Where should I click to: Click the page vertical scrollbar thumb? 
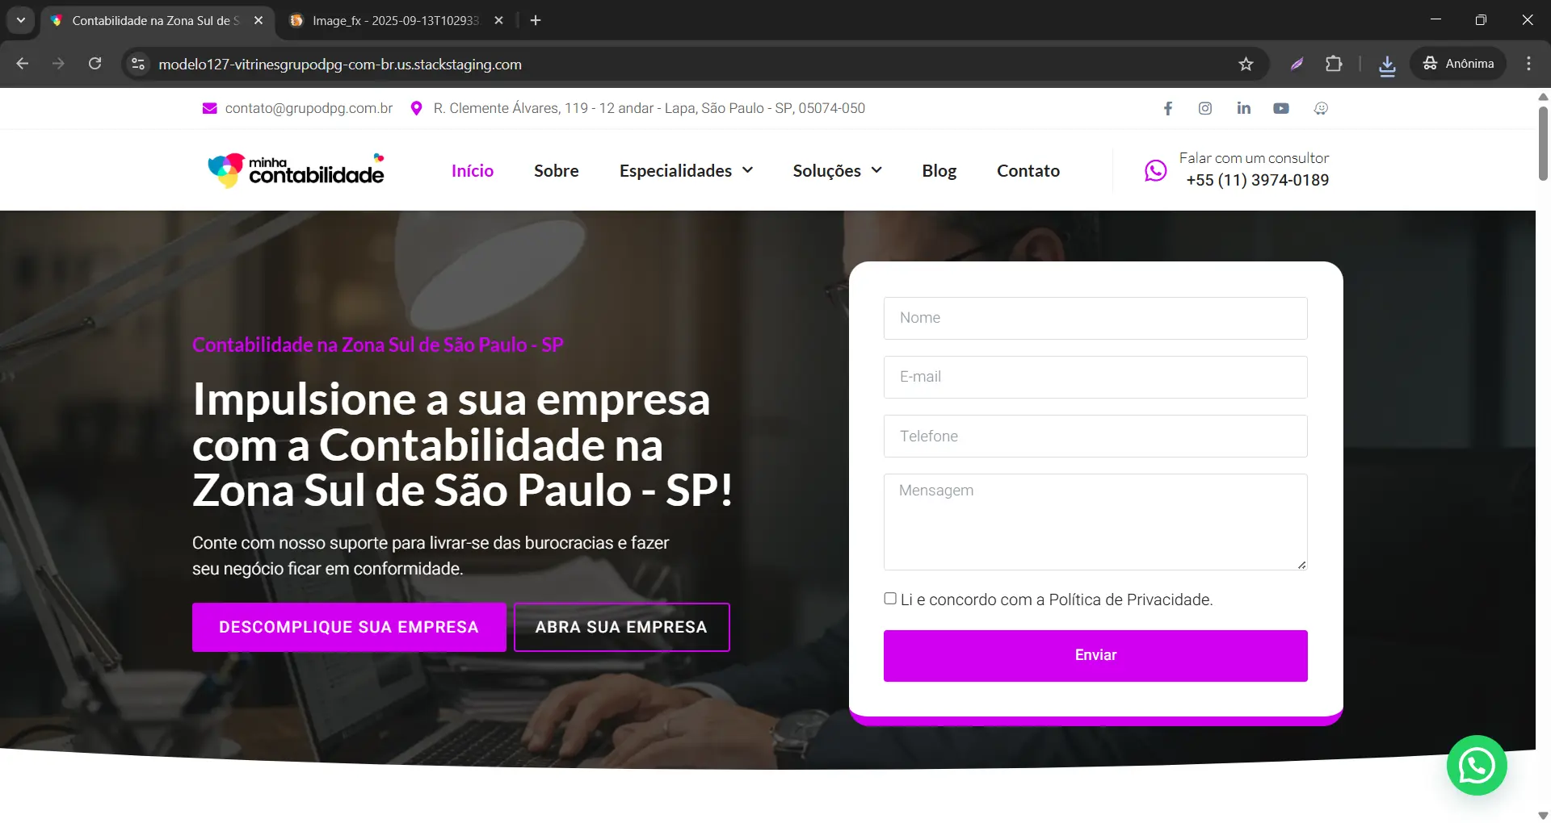(1543, 143)
